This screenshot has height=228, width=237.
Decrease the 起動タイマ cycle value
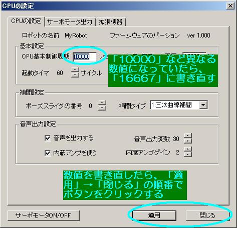pos(75,74)
